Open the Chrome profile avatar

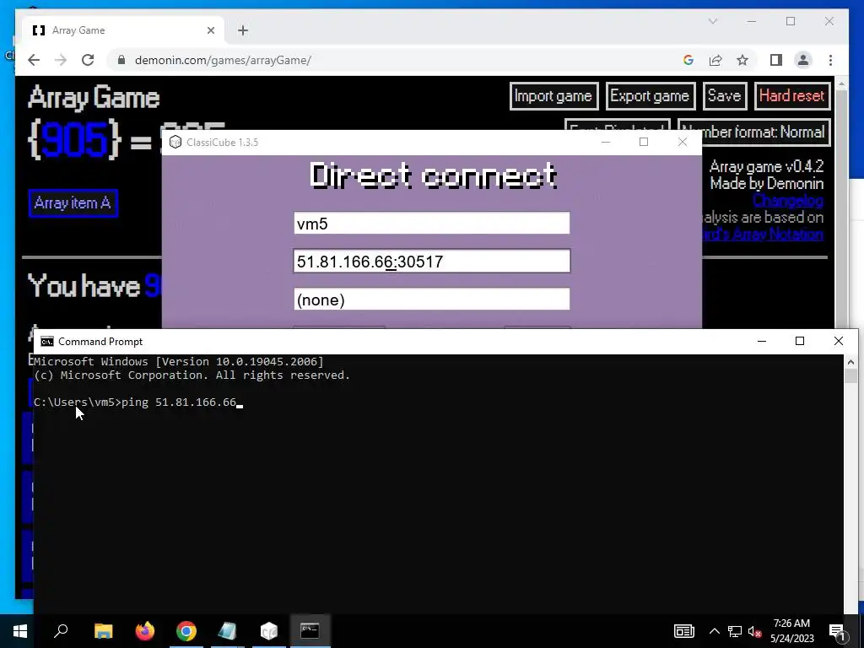pyautogui.click(x=803, y=60)
